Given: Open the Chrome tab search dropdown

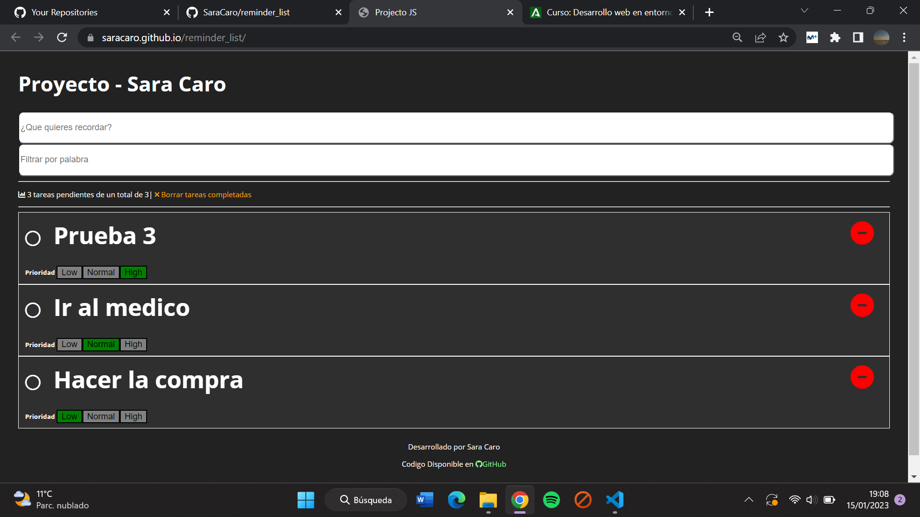Looking at the screenshot, I should click(x=805, y=11).
